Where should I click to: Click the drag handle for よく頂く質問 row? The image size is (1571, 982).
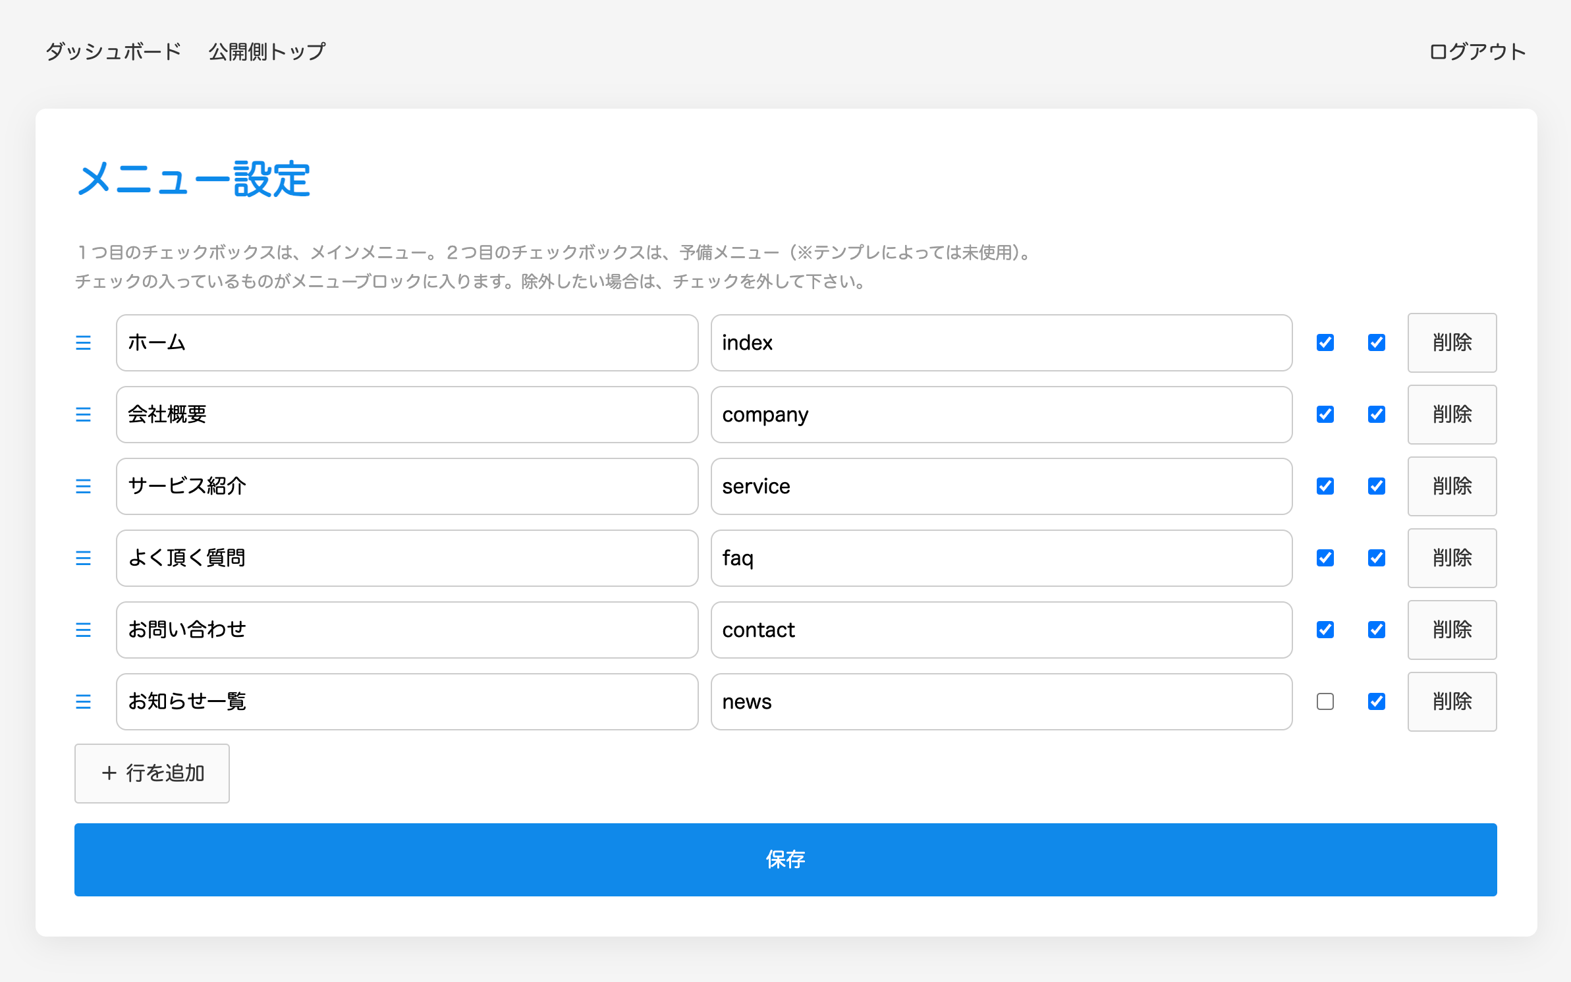[x=83, y=558]
